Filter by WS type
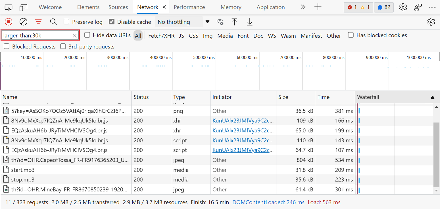This screenshot has height=209, width=440. (272, 36)
